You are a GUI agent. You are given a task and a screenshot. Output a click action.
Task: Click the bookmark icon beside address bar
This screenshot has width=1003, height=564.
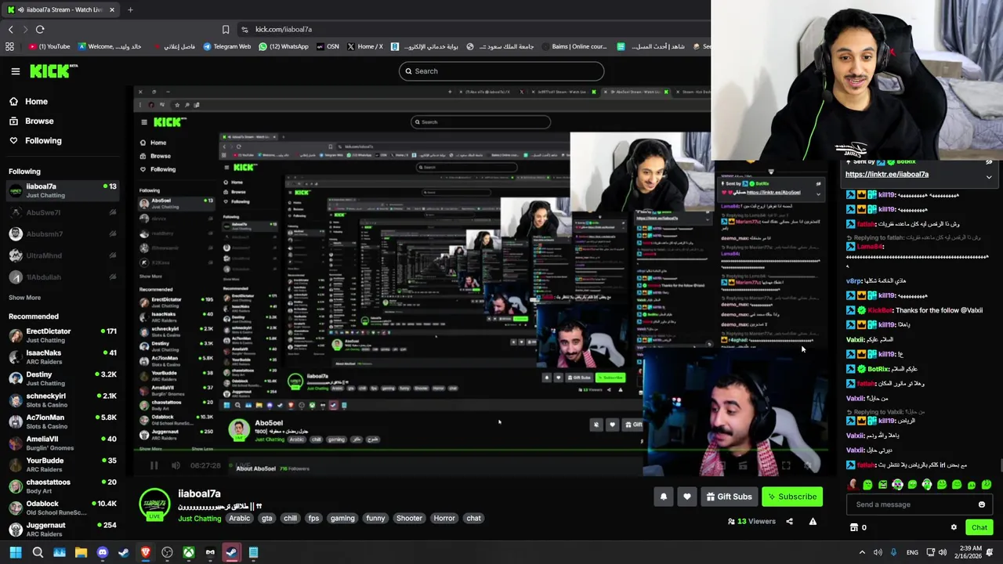coord(226,29)
